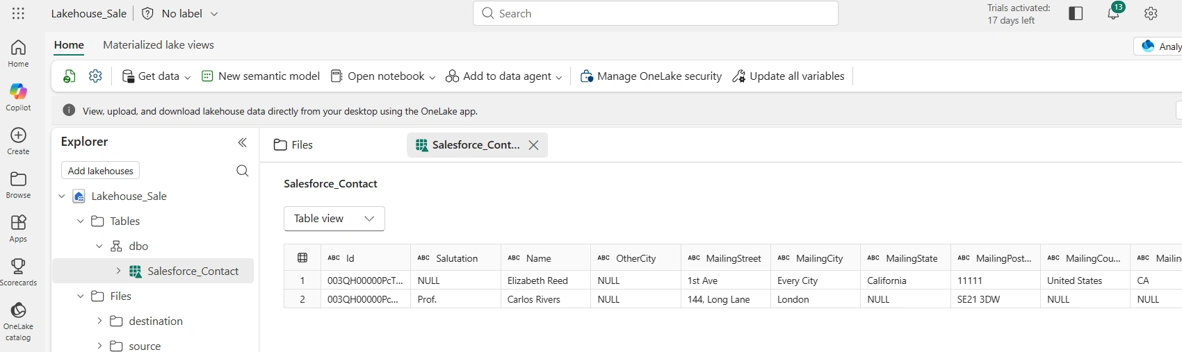Go to Home in left navigation
This screenshot has width=1182, height=352.
coord(19,53)
